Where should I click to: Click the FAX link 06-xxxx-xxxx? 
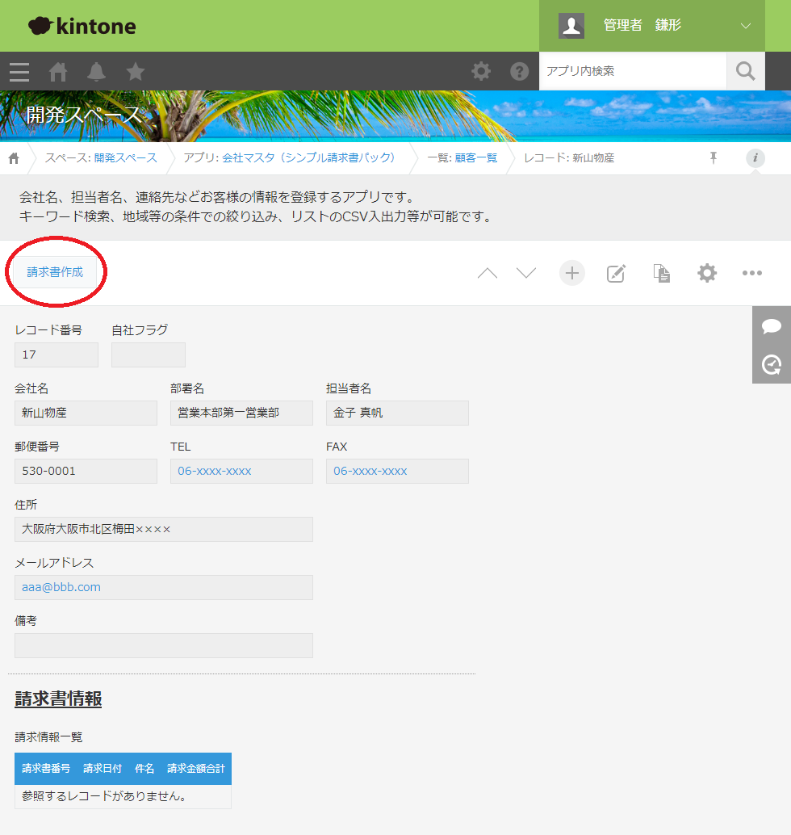click(370, 472)
